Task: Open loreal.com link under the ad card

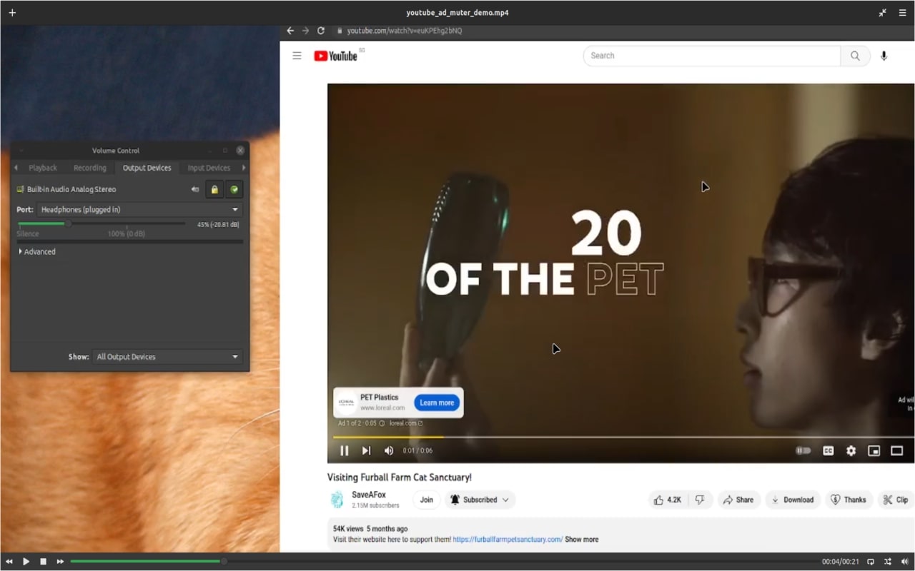Action: [x=405, y=423]
